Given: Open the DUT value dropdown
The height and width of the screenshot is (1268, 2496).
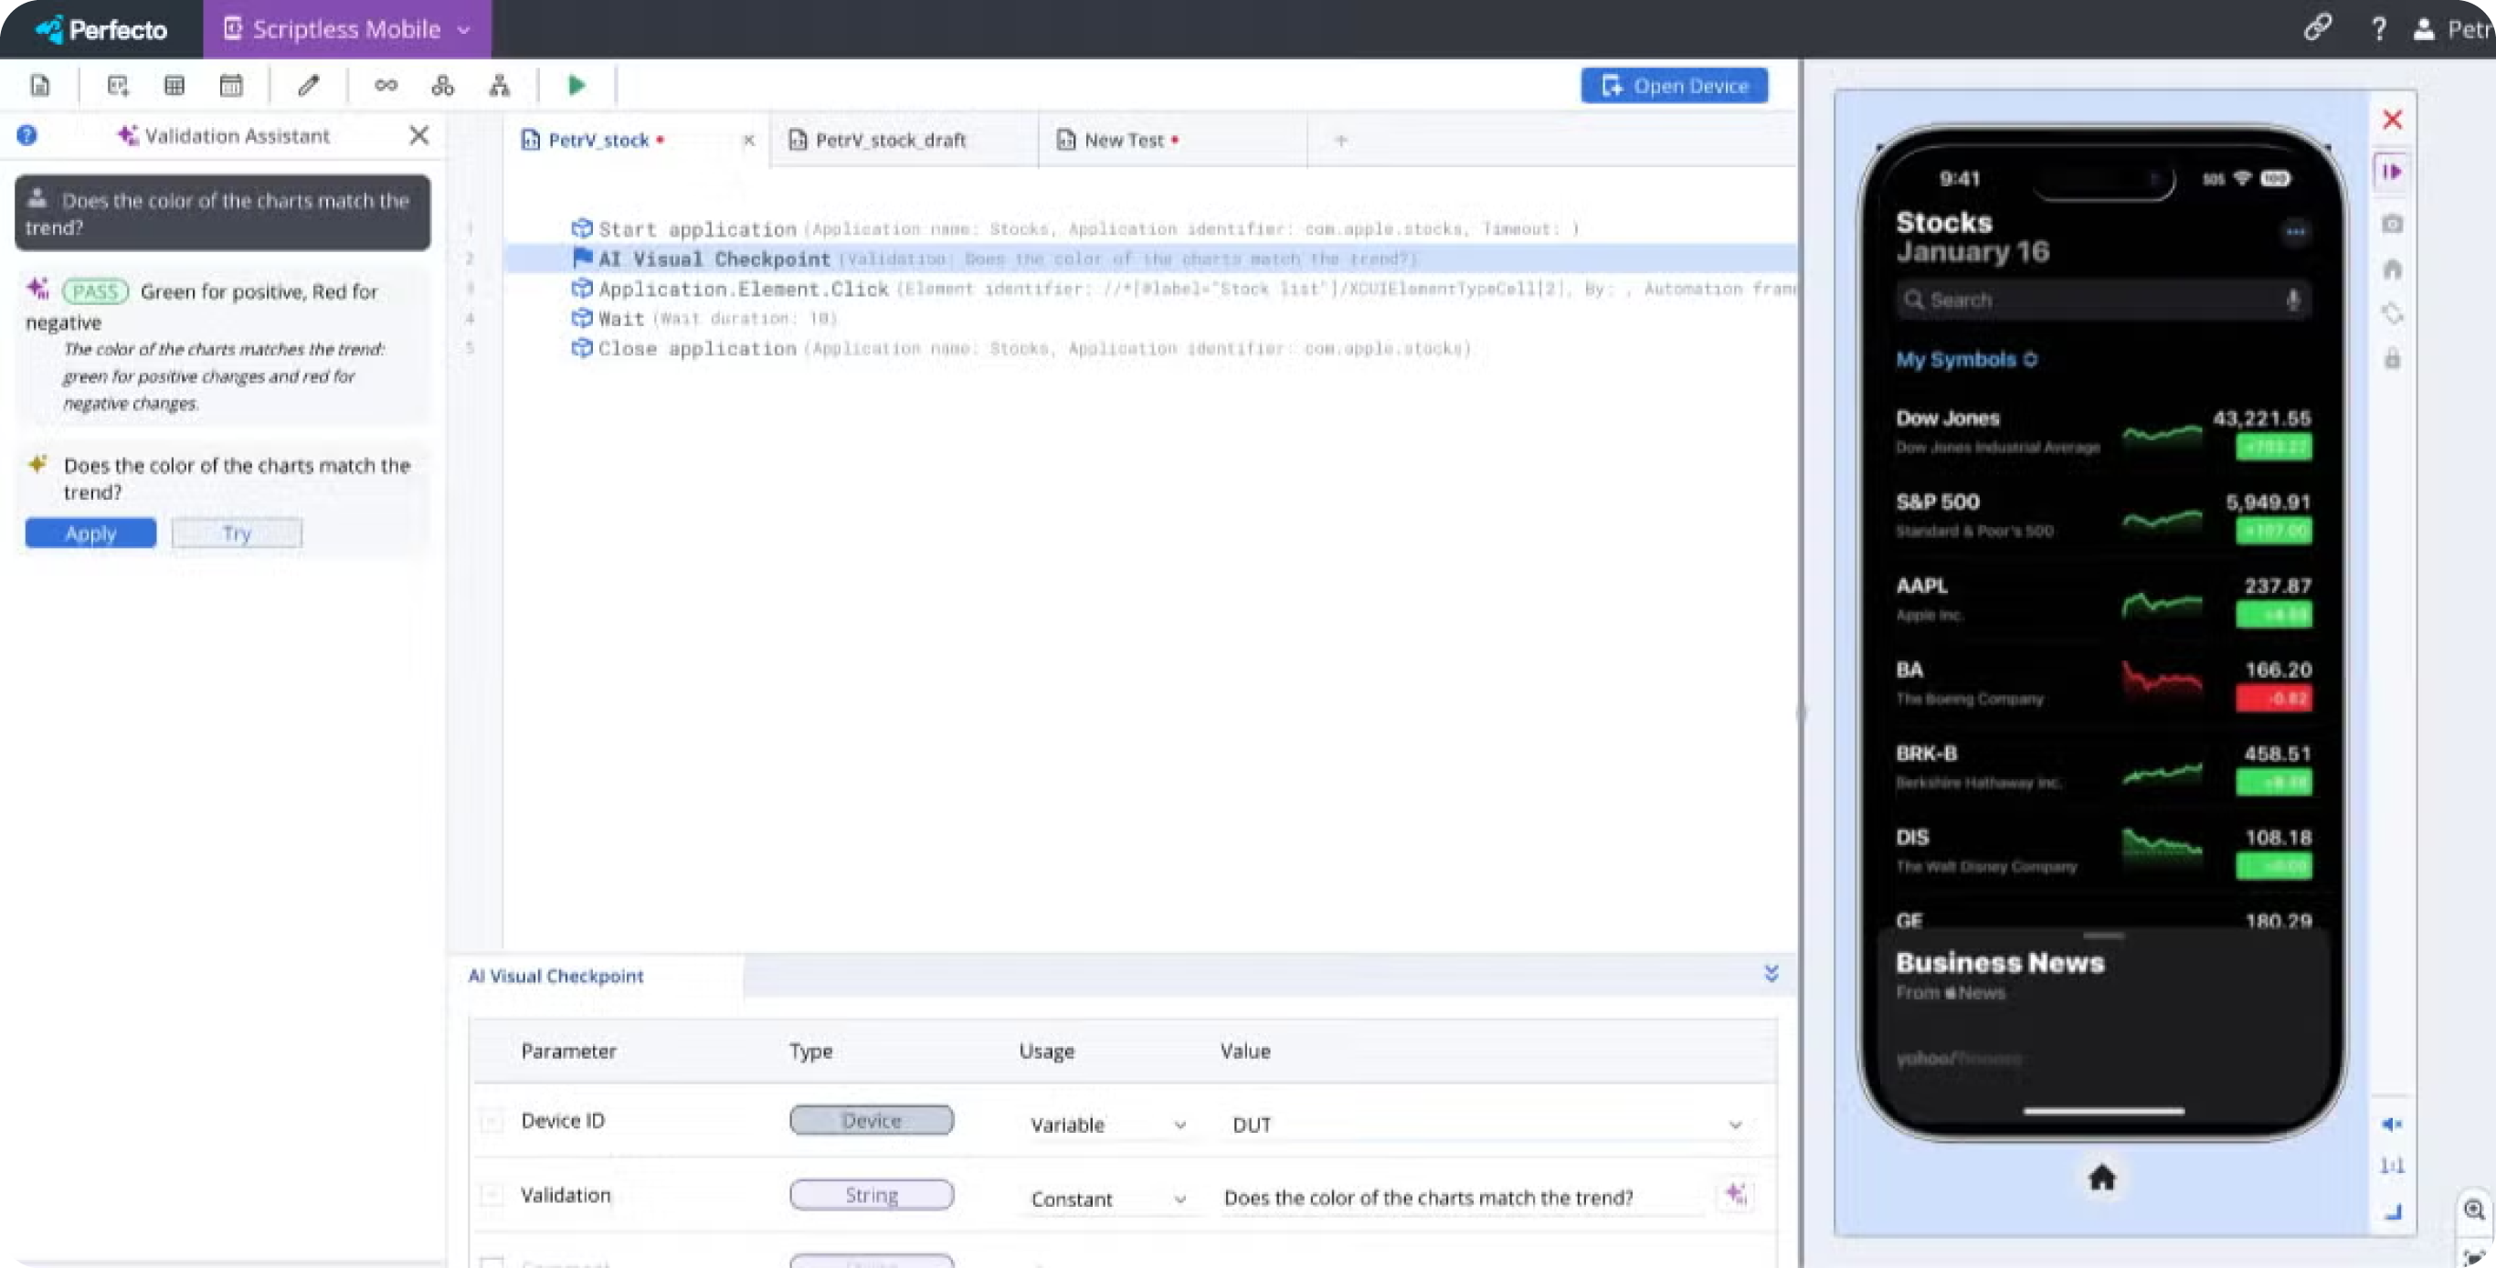Looking at the screenshot, I should coord(1486,1125).
